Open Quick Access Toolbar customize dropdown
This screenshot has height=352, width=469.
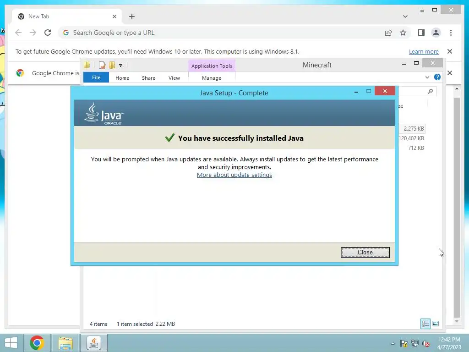point(120,65)
